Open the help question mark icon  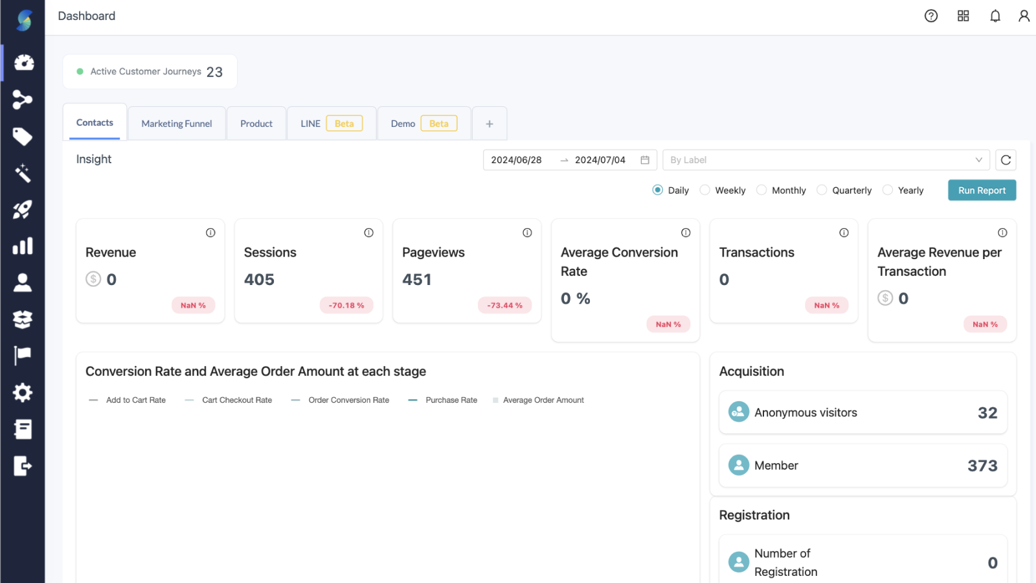(x=931, y=16)
